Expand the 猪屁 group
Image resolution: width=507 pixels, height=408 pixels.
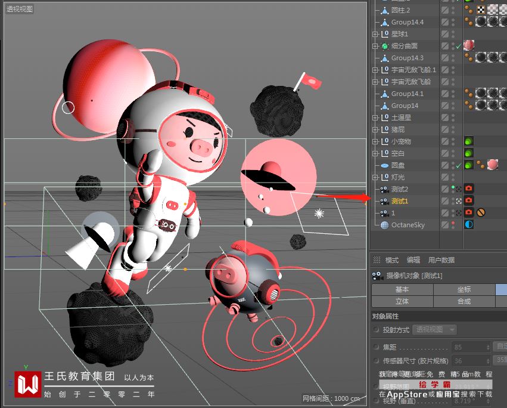coord(375,129)
